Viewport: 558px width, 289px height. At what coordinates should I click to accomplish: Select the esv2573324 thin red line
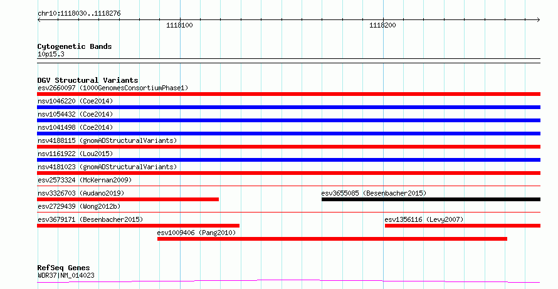(x=288, y=186)
